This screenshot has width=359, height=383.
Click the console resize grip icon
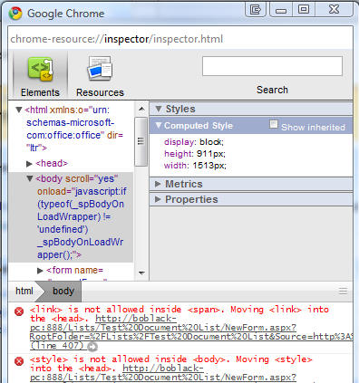[343, 292]
